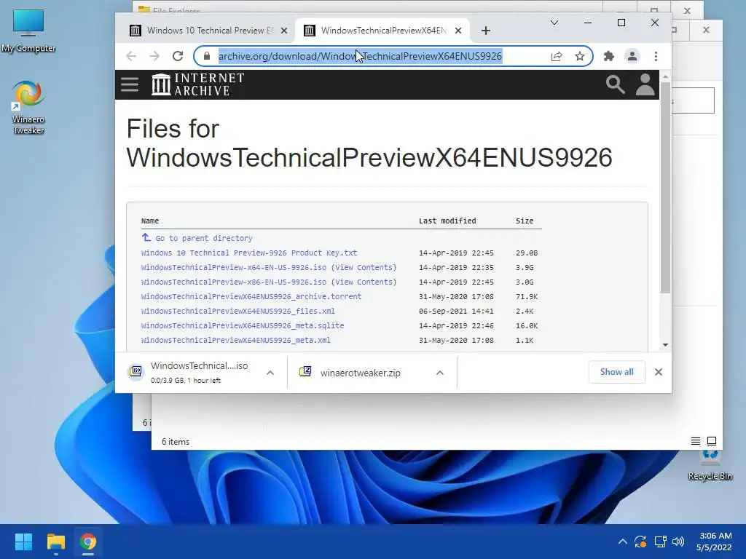Click the Size column header

tap(525, 221)
